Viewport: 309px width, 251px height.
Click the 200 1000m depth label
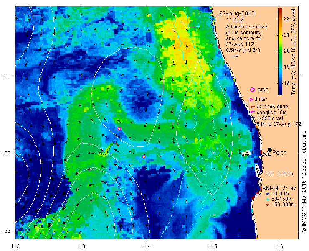(x=279, y=174)
